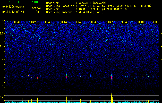Screen dimensions: 162x103
Task: Click the ICOM IC-575 receiver frequency text
Action: 104,9
